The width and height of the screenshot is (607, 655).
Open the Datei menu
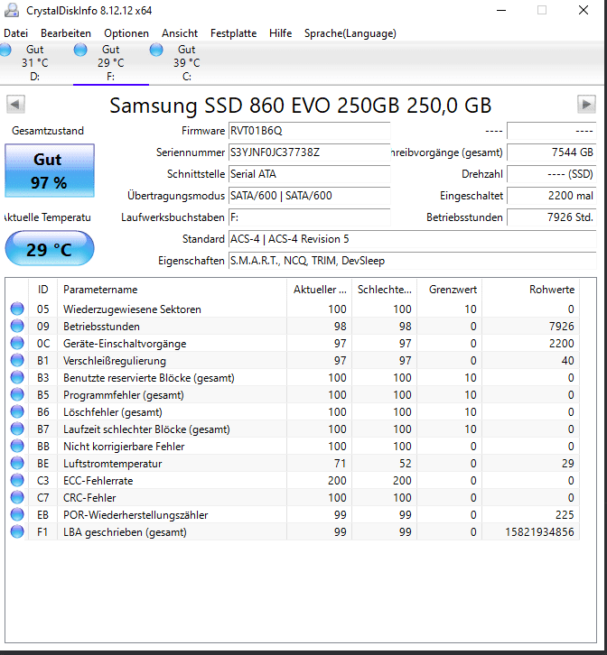click(16, 33)
